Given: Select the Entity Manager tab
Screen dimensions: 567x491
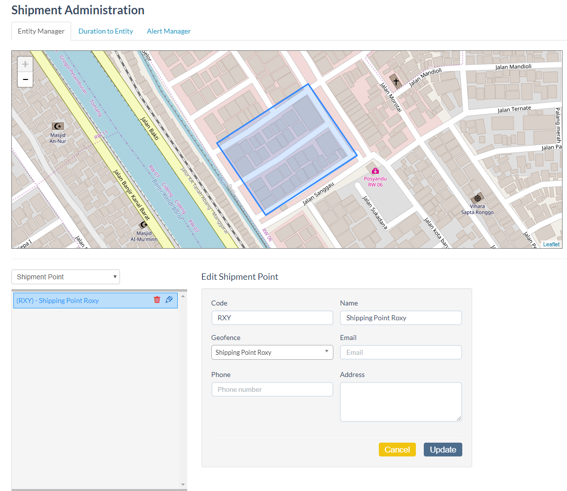Looking at the screenshot, I should pos(41,31).
